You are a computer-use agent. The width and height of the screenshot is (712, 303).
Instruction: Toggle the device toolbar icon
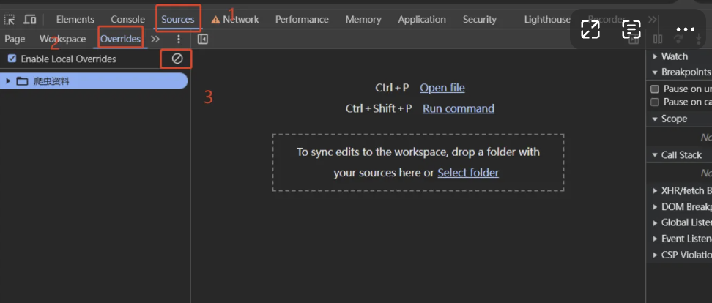pos(30,20)
